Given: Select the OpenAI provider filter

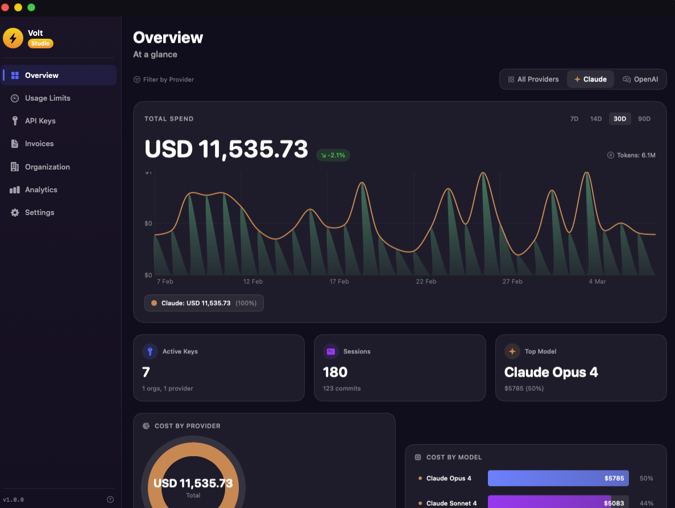Looking at the screenshot, I should coord(640,79).
